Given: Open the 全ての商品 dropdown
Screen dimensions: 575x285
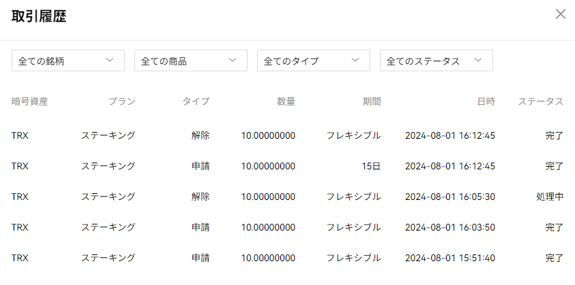Looking at the screenshot, I should pyautogui.click(x=191, y=61).
